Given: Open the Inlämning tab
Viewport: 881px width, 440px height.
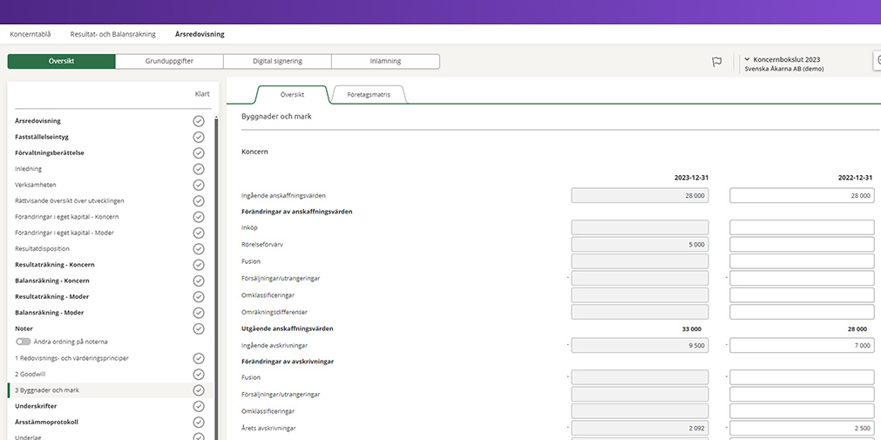Looking at the screenshot, I should tap(385, 61).
